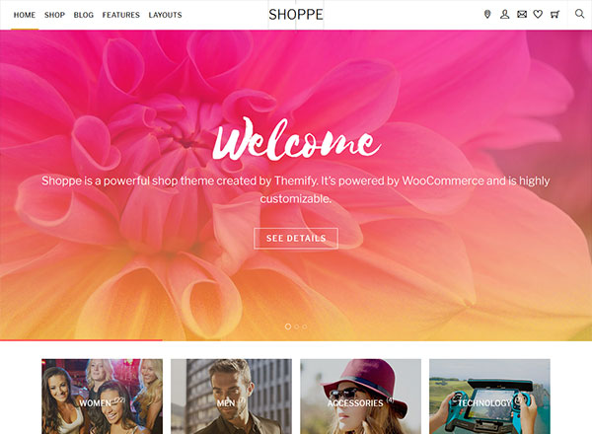Open the Technology category thumbnail

pos(489,397)
